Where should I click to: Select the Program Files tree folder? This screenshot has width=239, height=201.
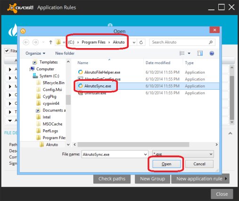click(54, 138)
